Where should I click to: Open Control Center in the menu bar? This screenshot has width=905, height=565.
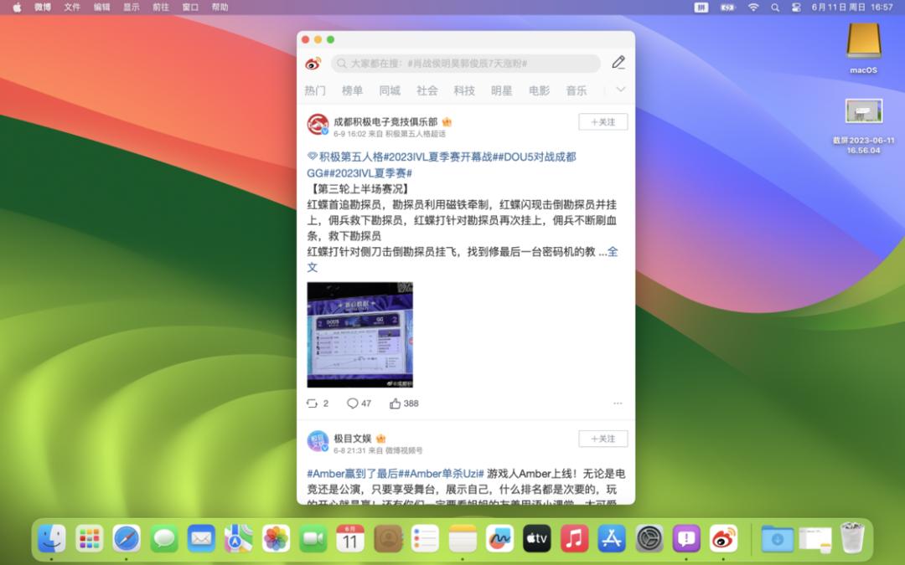coord(796,8)
